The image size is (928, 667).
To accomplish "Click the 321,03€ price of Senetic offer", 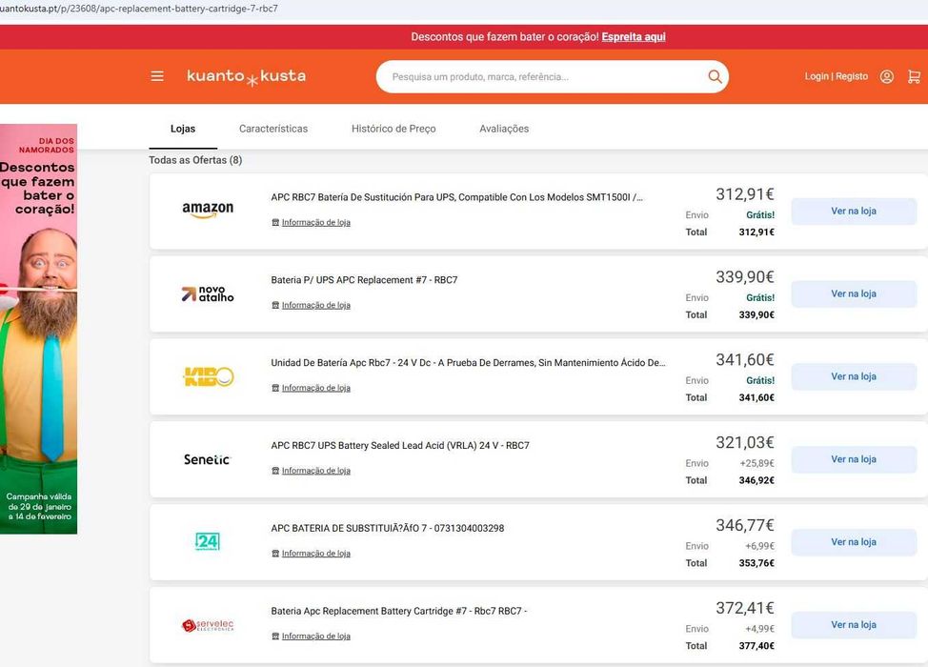I will [744, 443].
